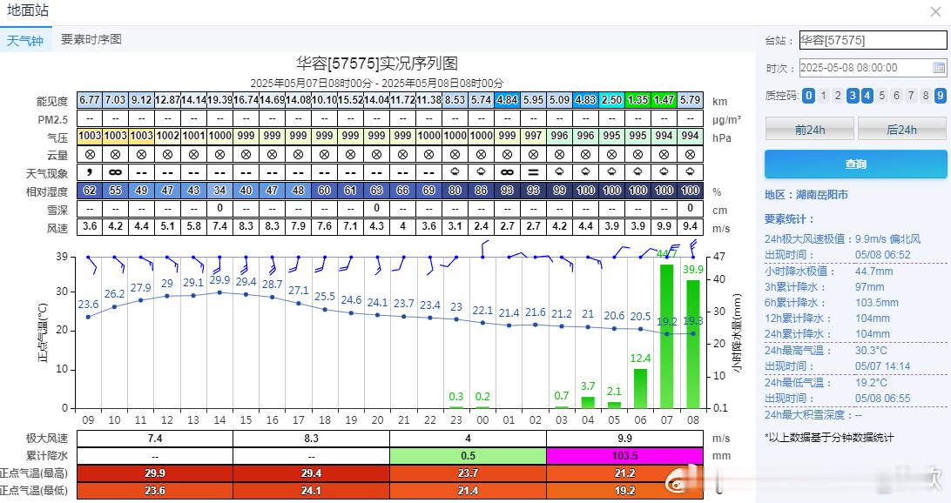This screenshot has width=951, height=503.
Task: Click the 39.9 mm rainfall bar at 08
Action: [x=692, y=344]
